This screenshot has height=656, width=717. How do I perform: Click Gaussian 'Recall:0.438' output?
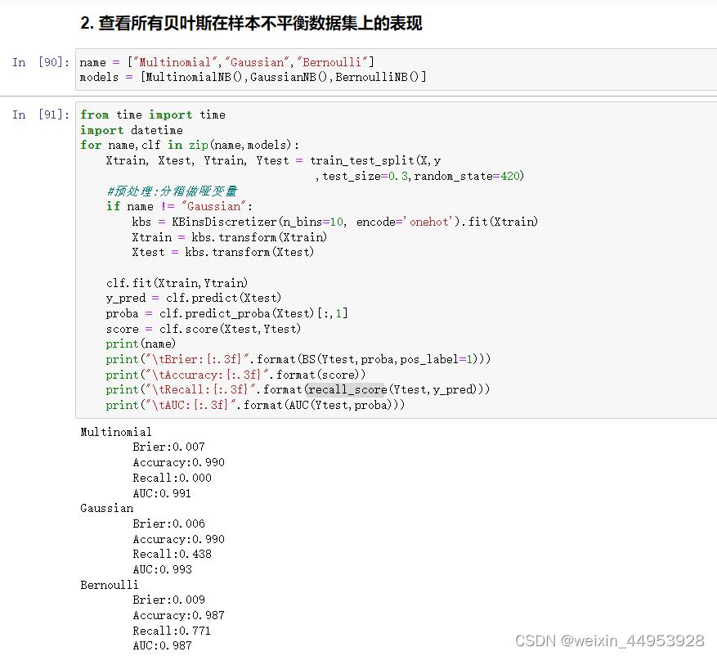(172, 554)
